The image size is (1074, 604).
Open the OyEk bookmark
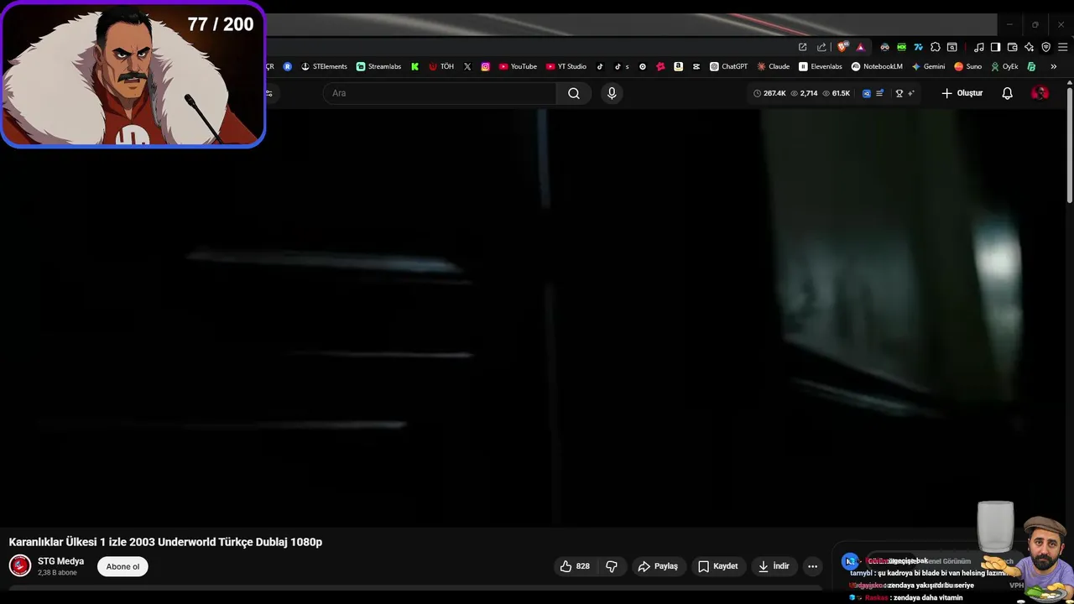(1004, 66)
